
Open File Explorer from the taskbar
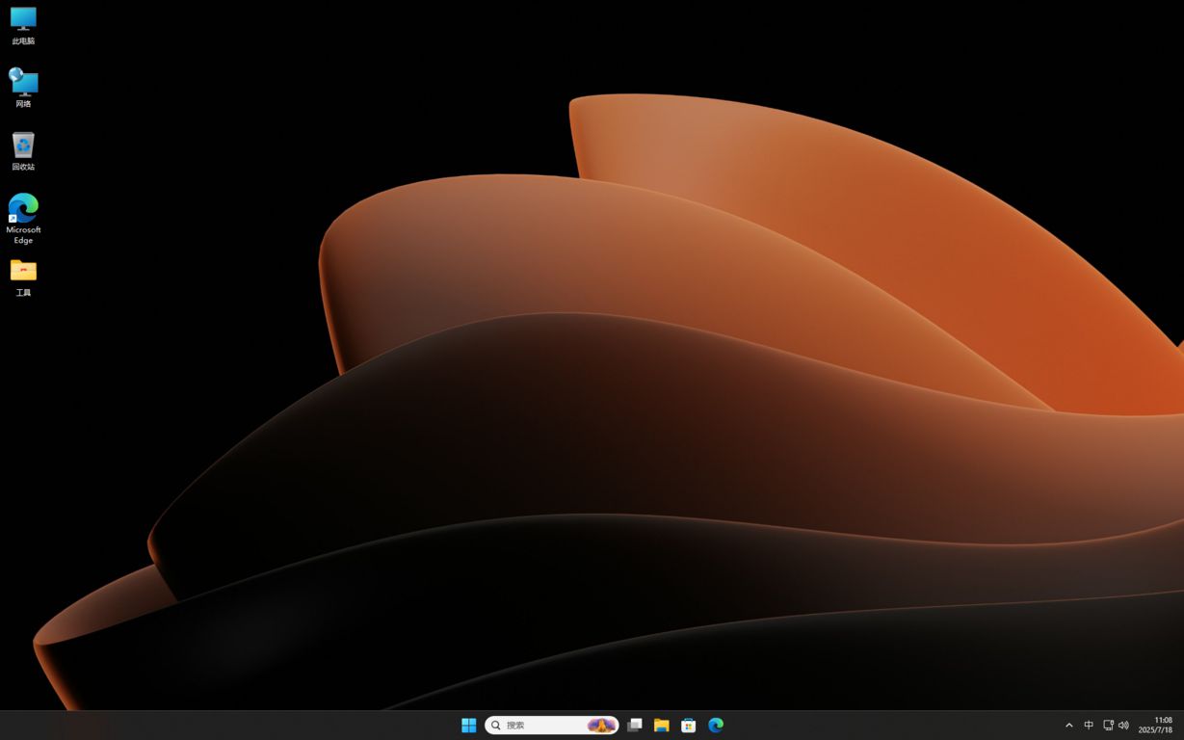point(661,725)
